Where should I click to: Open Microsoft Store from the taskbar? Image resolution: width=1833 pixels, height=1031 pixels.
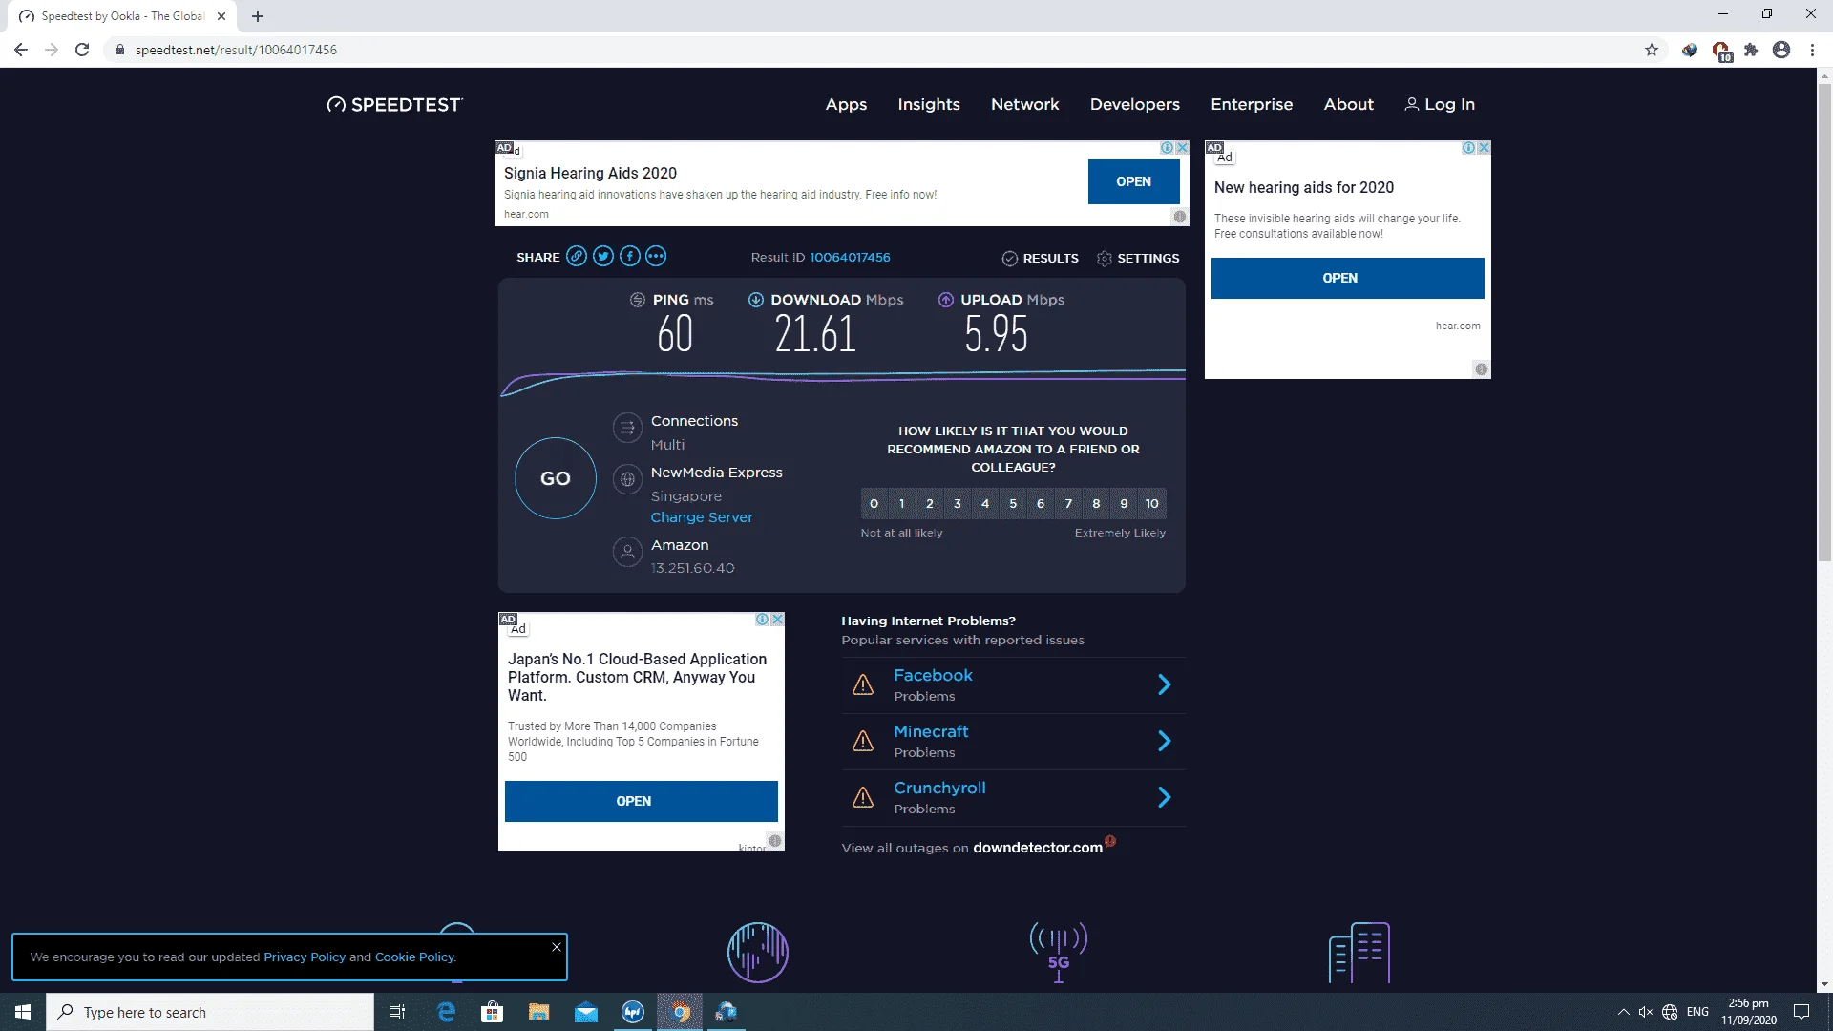[493, 1012]
